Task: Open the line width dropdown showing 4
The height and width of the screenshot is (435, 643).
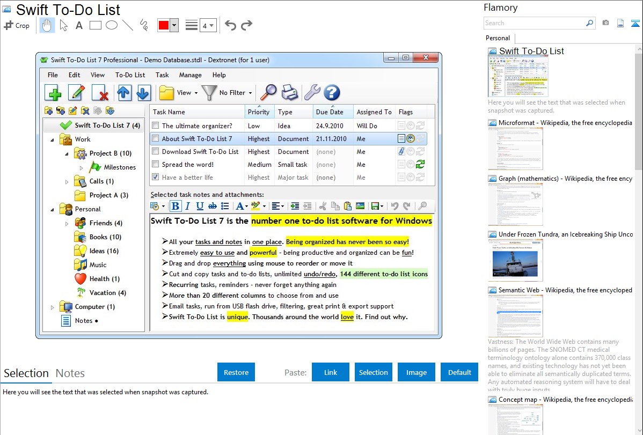Action: [208, 26]
